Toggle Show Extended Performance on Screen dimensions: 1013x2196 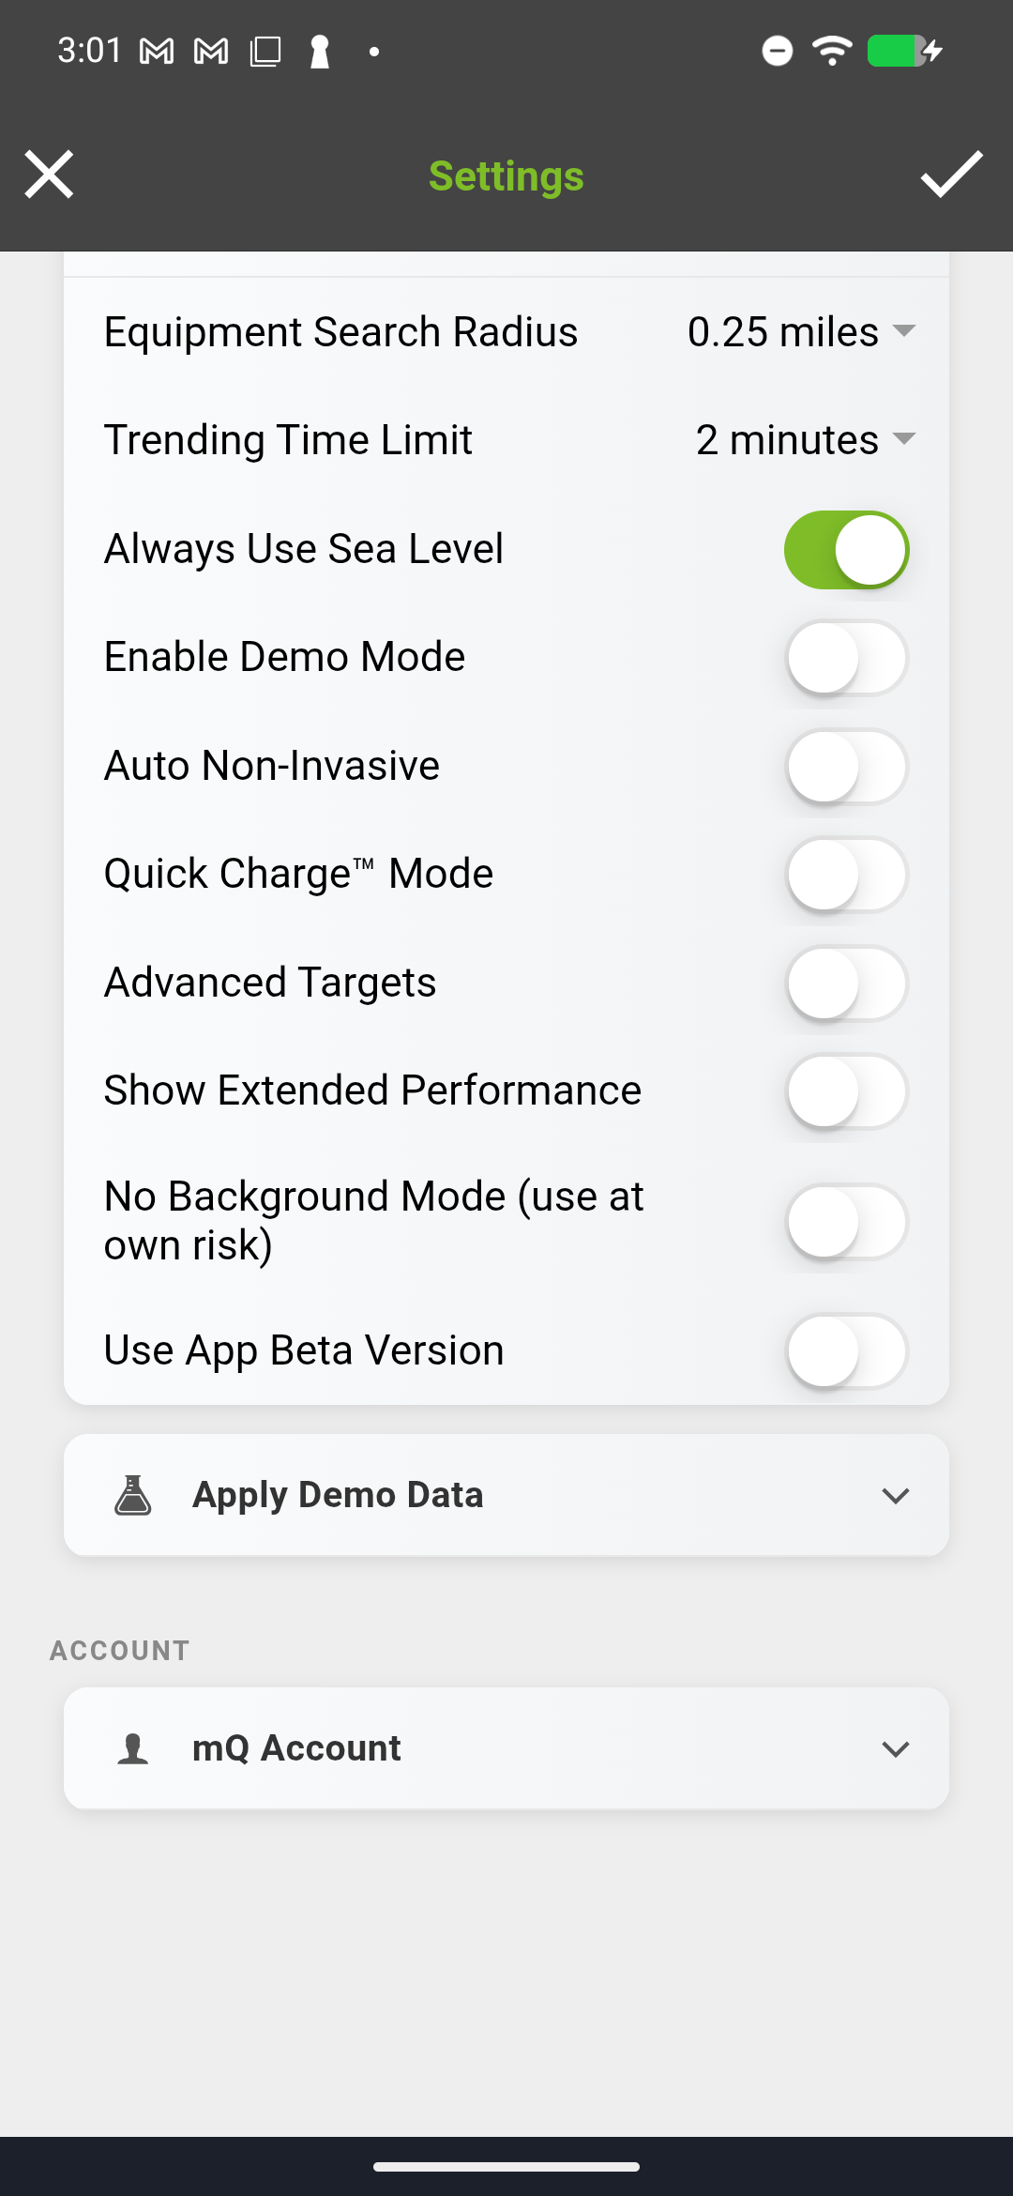(x=845, y=1090)
